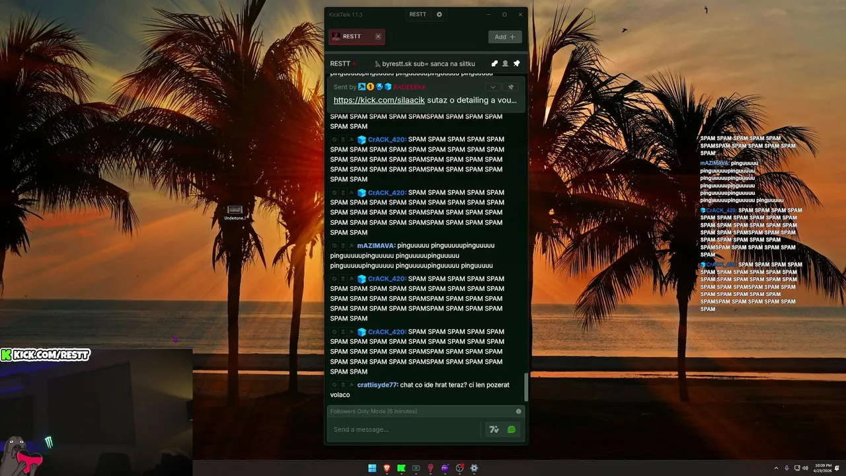Open the green Kick emote picker

pos(512,430)
